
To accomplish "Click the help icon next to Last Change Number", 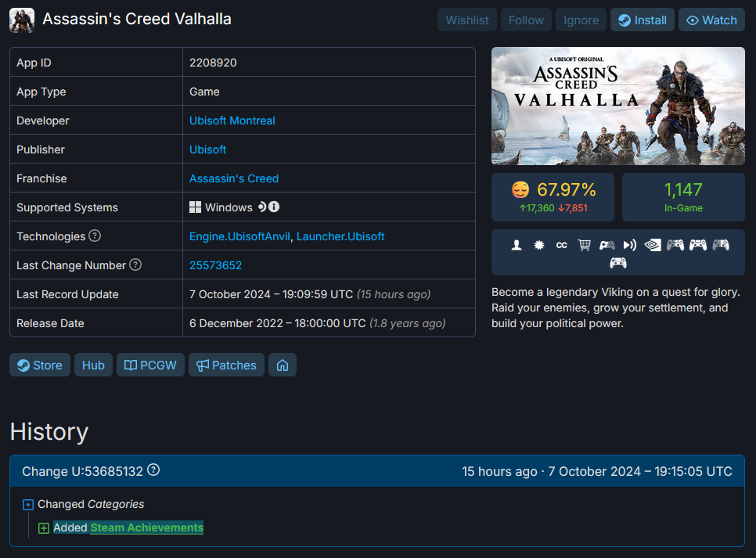I will (135, 265).
